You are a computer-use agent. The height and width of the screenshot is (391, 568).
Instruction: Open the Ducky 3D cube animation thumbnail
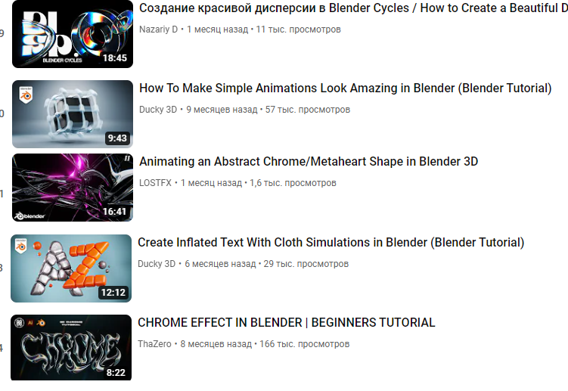click(73, 114)
